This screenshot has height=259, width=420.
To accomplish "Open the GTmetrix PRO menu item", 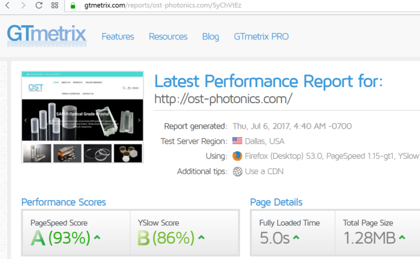I will click(261, 37).
